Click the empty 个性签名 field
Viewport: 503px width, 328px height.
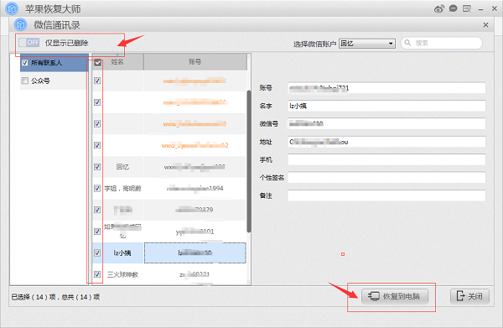(386, 178)
